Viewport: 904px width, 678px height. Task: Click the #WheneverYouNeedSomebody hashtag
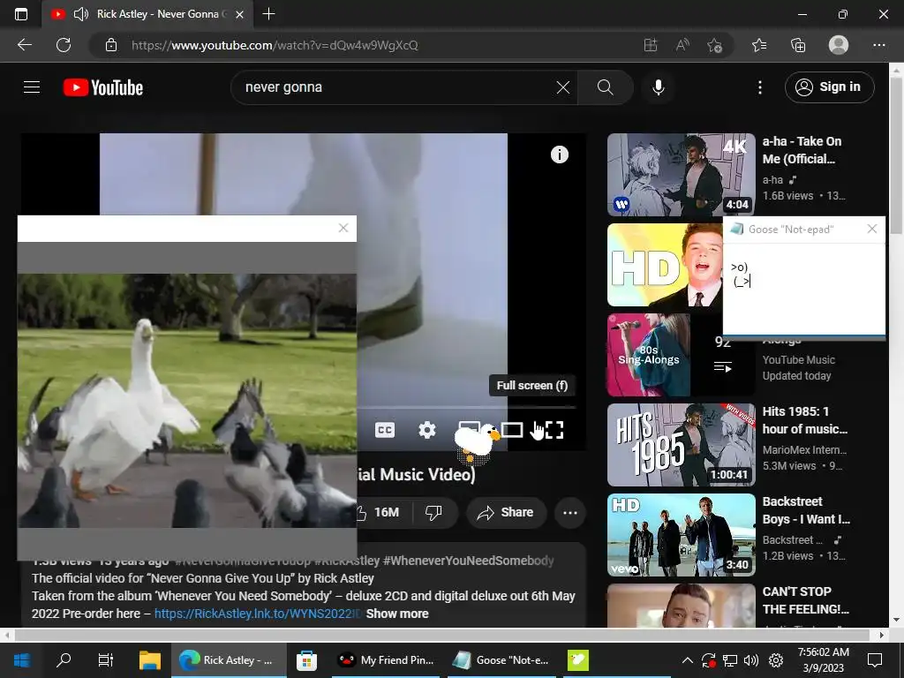coord(468,561)
